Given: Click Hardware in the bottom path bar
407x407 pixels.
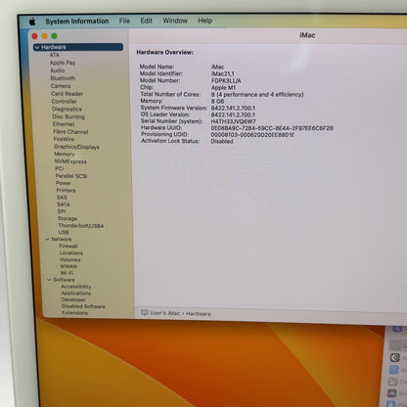Looking at the screenshot, I should (x=199, y=314).
